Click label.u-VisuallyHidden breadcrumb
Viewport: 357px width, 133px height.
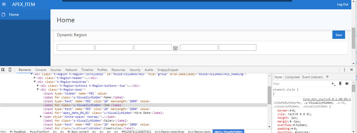pos(228,131)
